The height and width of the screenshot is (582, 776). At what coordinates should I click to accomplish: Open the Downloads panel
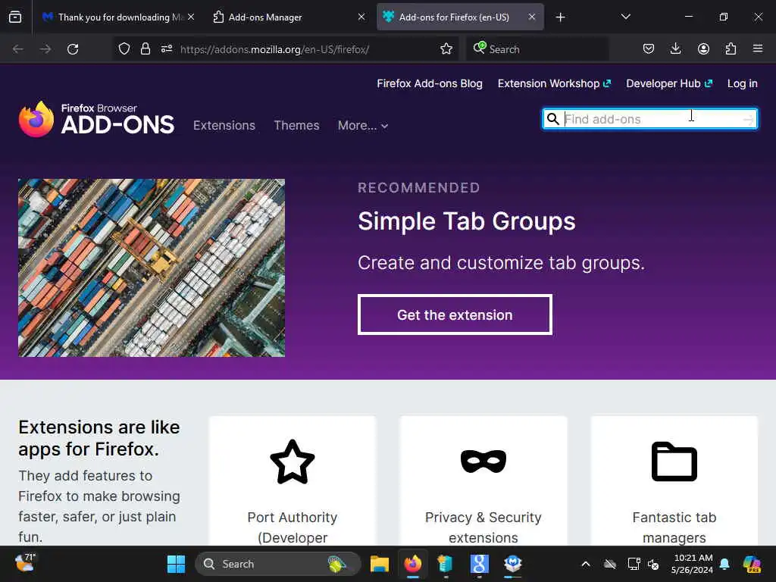(675, 48)
